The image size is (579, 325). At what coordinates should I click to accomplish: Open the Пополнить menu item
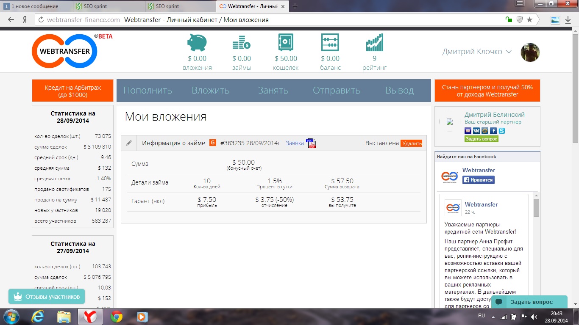[148, 90]
